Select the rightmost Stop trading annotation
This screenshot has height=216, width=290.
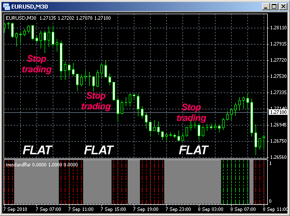(x=192, y=112)
